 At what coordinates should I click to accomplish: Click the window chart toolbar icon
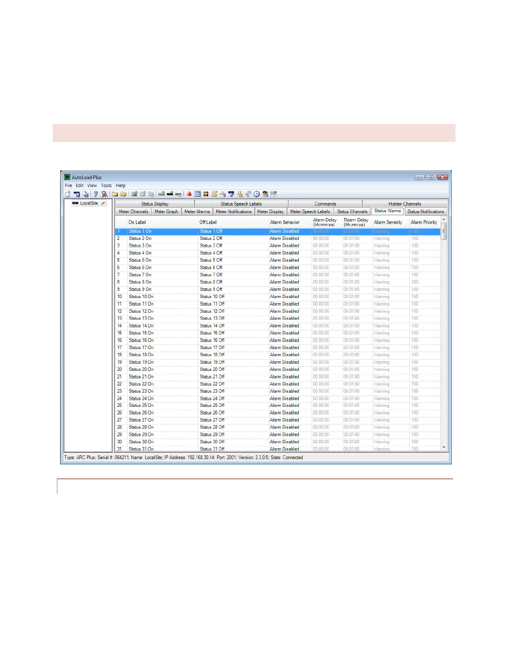click(274, 194)
